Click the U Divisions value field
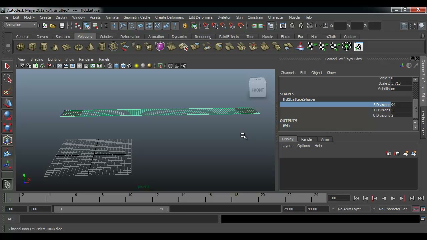Image resolution: width=427 pixels, height=240 pixels. (401, 115)
